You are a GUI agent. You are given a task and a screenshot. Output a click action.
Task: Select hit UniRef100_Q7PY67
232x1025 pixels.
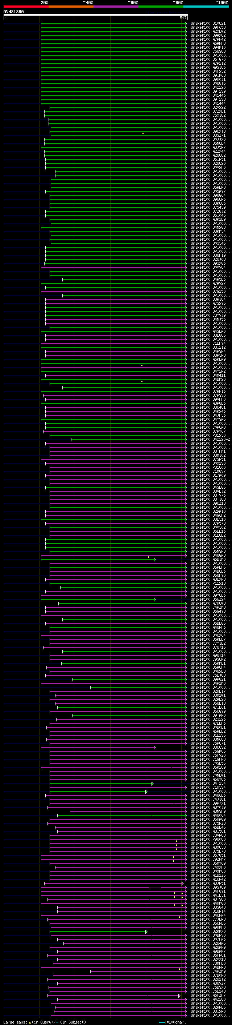tap(208, 431)
